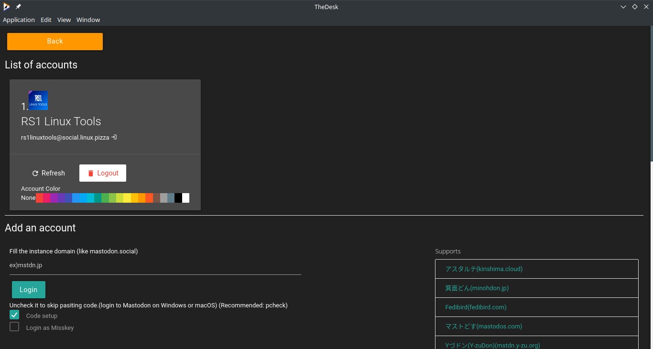This screenshot has width=653, height=349.
Task: Log out with the Logout label
Action: tap(108, 173)
